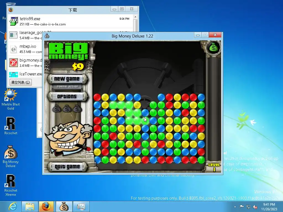Click the green money bag icon above the level meter

click(x=214, y=47)
